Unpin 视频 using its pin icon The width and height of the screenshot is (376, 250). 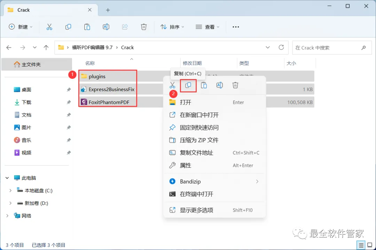(69, 153)
